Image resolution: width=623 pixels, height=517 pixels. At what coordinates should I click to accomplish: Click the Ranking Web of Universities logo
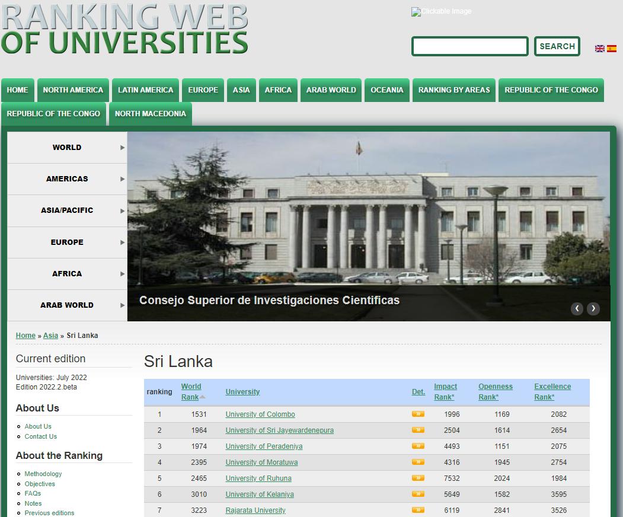coord(124,29)
